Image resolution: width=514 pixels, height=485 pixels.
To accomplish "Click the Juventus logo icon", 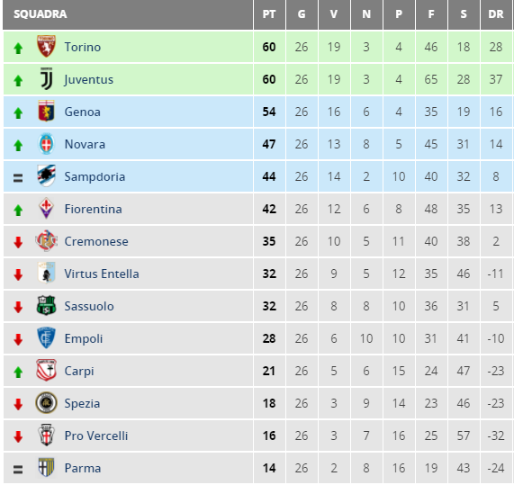I will click(46, 78).
